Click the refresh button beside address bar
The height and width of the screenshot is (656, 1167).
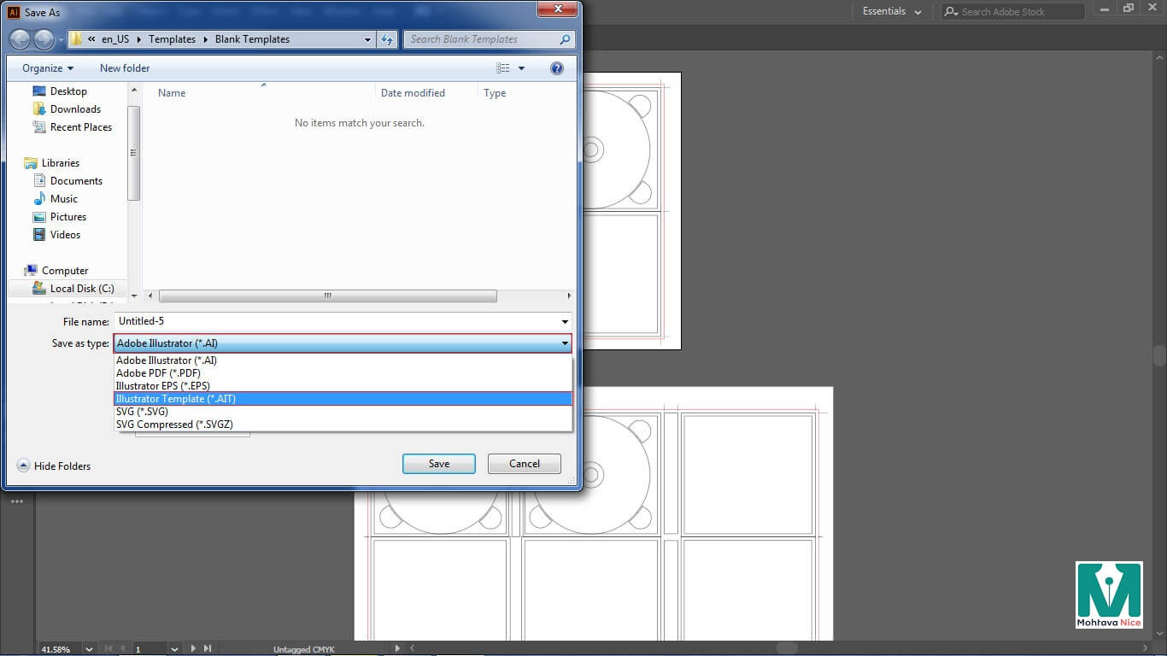click(388, 39)
